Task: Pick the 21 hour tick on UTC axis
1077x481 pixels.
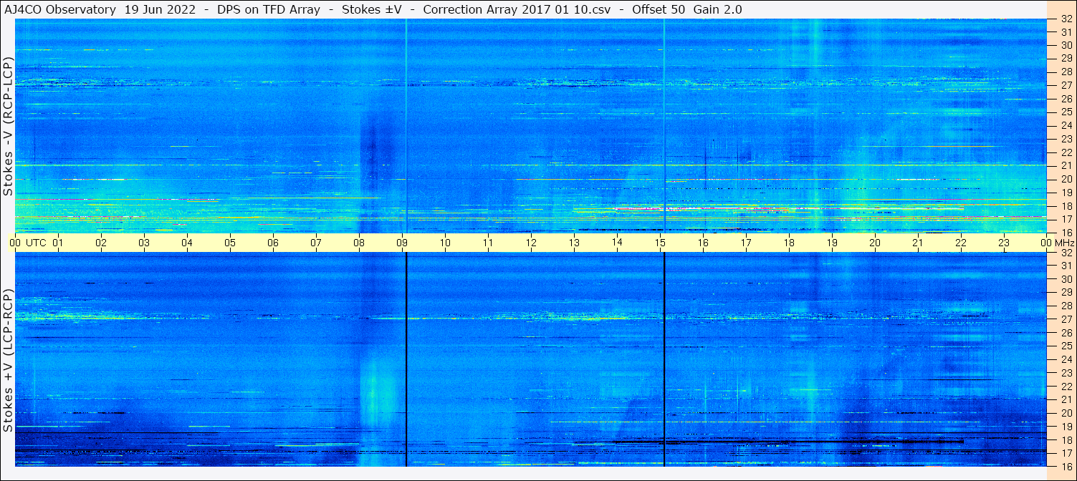Action: click(918, 243)
